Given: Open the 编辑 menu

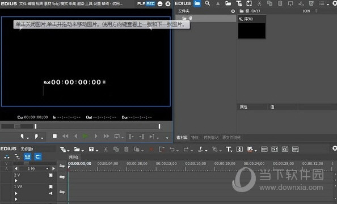Looking at the screenshot, I should 31,3.
